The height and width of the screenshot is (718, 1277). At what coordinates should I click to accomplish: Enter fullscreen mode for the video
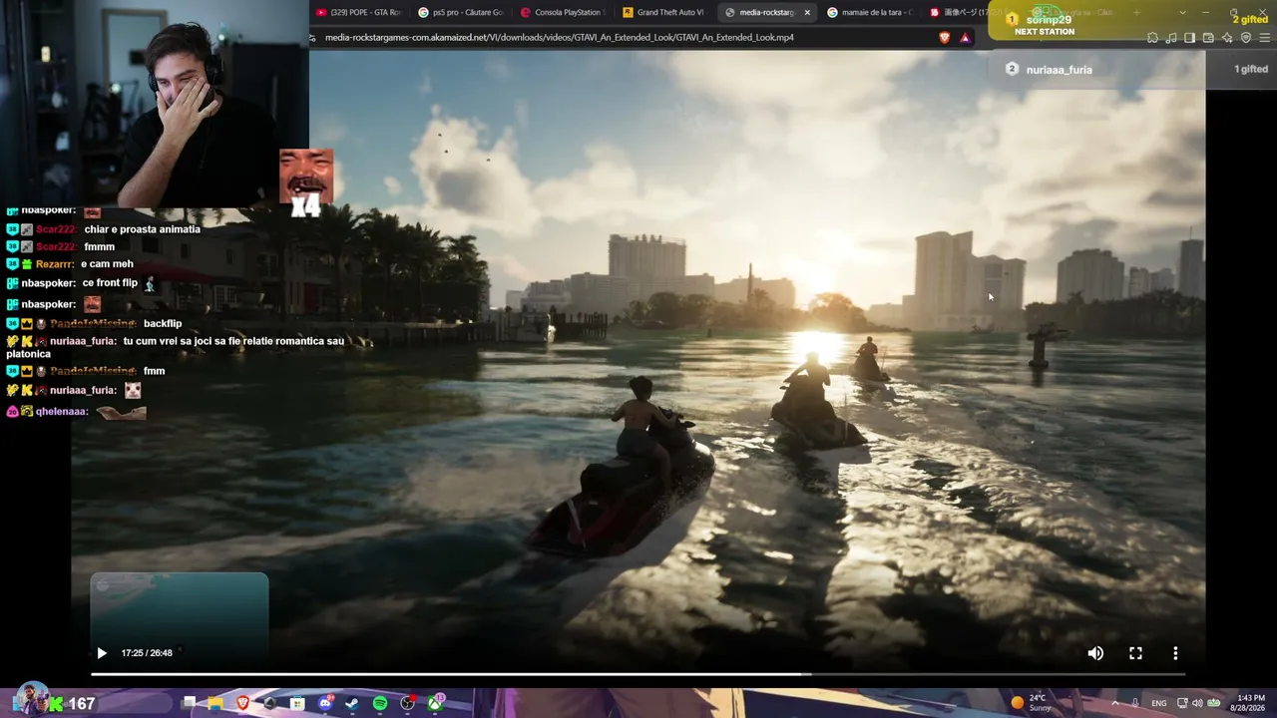pyautogui.click(x=1135, y=653)
